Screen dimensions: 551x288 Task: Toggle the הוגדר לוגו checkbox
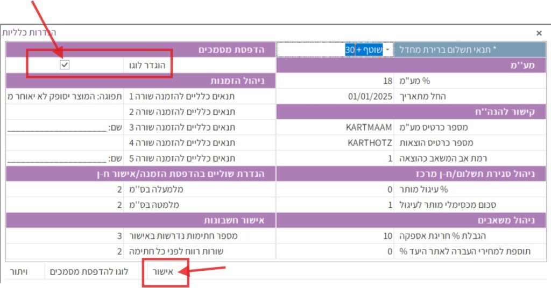(65, 65)
